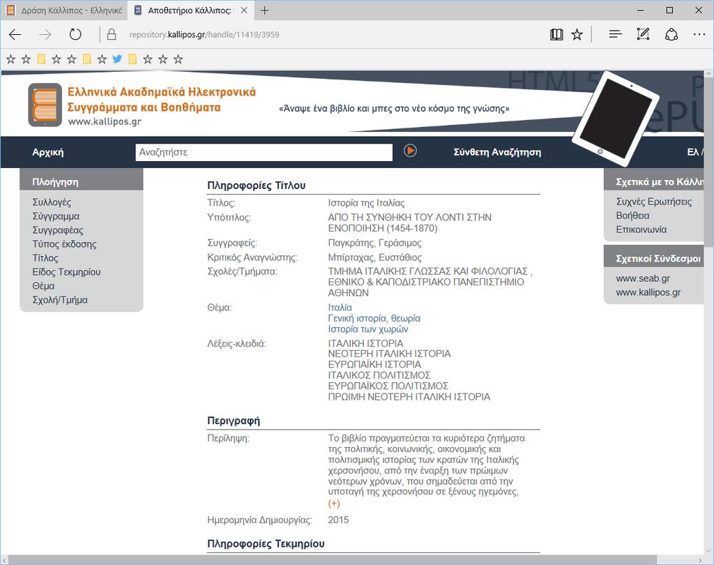The height and width of the screenshot is (565, 714).
Task: Open the Share icon in toolbar
Action: coord(671,34)
